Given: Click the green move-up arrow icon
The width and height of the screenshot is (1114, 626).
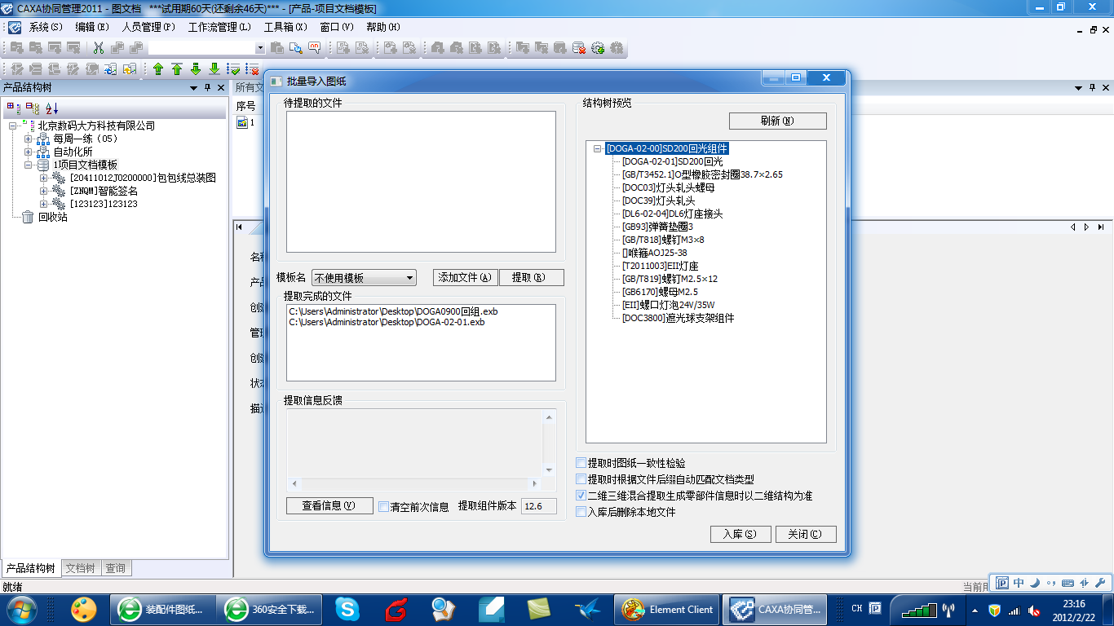Looking at the screenshot, I should click(x=158, y=69).
